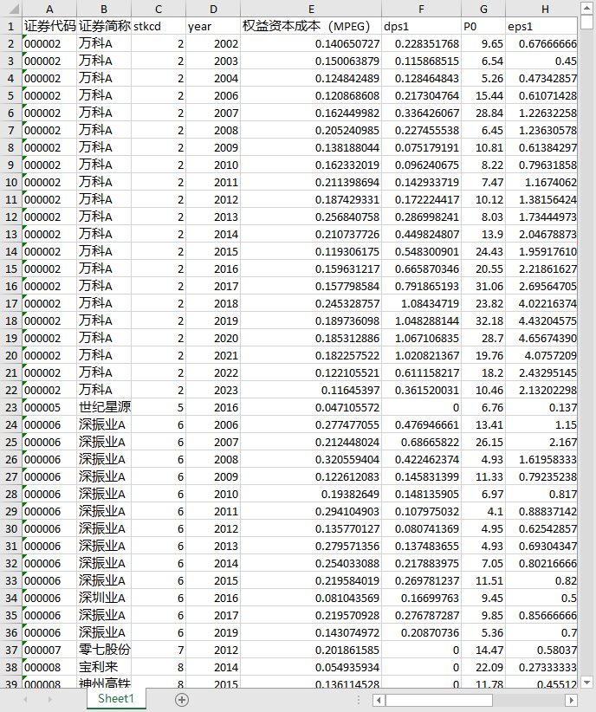The height and width of the screenshot is (712, 596).
Task: Add a new sheet with plus icon
Action: (182, 700)
